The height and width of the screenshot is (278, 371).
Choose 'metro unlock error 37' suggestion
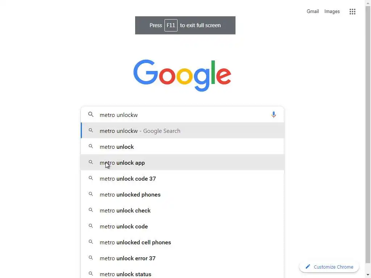pyautogui.click(x=128, y=258)
